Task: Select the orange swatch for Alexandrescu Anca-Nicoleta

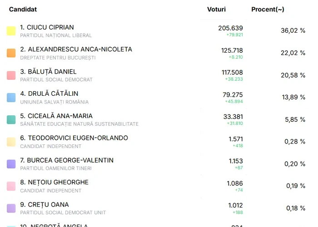Action: coord(11,53)
